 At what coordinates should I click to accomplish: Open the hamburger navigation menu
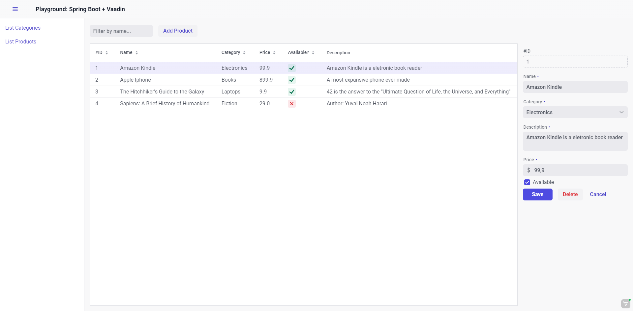coord(15,9)
